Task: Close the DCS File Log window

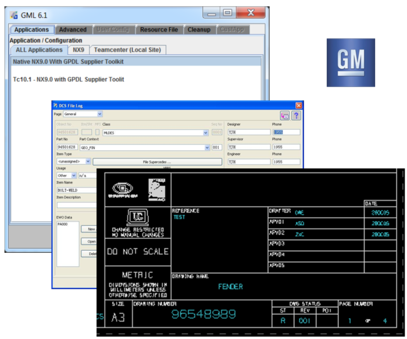Action: 299,105
